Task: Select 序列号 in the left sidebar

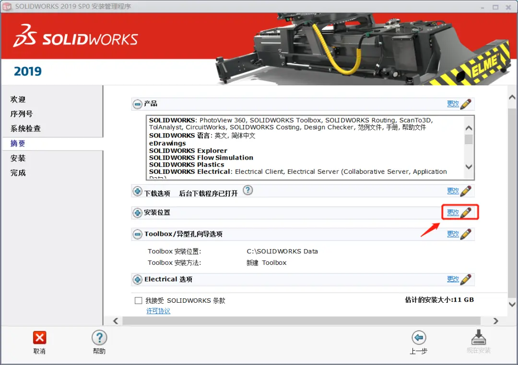Action: (x=22, y=114)
